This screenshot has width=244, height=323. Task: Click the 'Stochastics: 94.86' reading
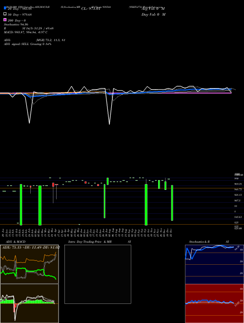[x=16, y=24]
